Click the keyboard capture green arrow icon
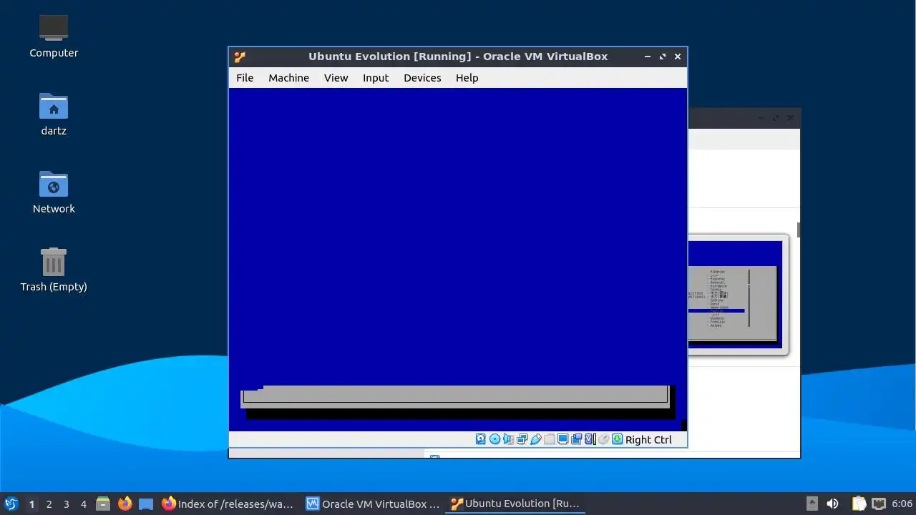Viewport: 916px width, 515px height. click(x=617, y=439)
